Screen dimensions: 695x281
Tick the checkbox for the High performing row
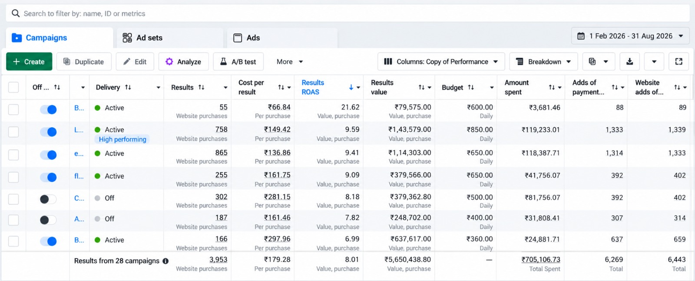[13, 132]
